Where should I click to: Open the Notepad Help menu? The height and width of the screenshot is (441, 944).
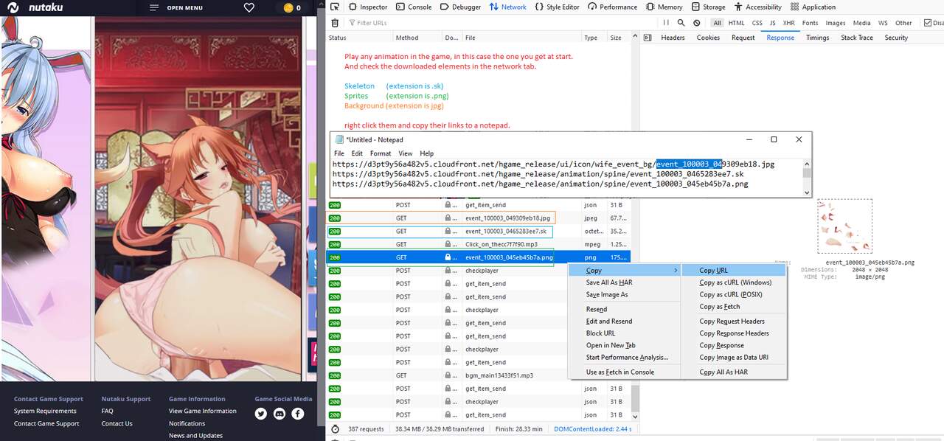point(427,153)
